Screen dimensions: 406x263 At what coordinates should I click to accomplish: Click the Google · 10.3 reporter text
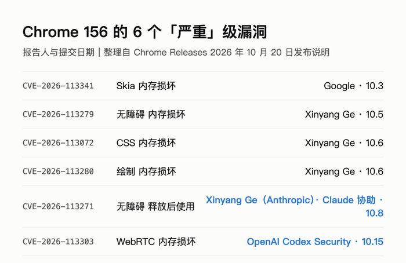point(353,86)
